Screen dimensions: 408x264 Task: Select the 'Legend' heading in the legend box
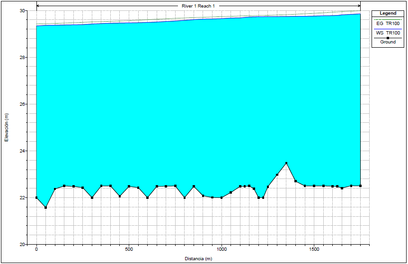pyautogui.click(x=388, y=13)
